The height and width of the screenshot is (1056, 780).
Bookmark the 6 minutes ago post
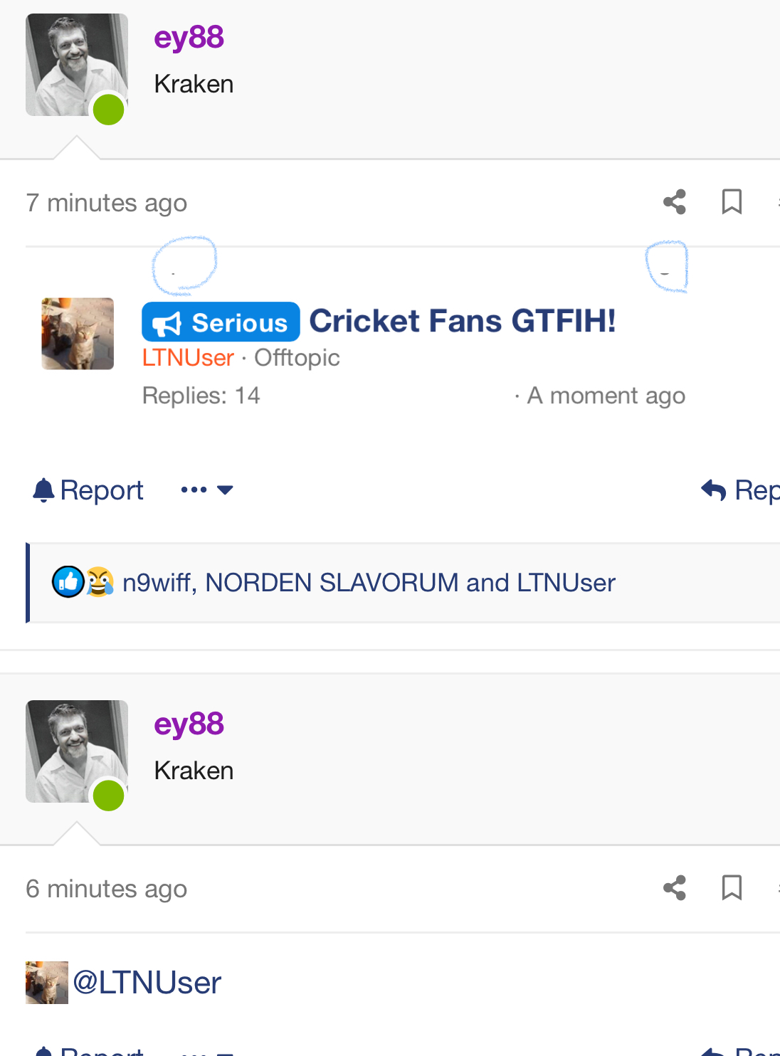732,888
